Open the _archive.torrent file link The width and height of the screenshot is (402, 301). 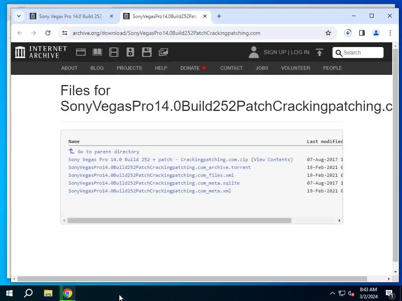tap(159, 167)
